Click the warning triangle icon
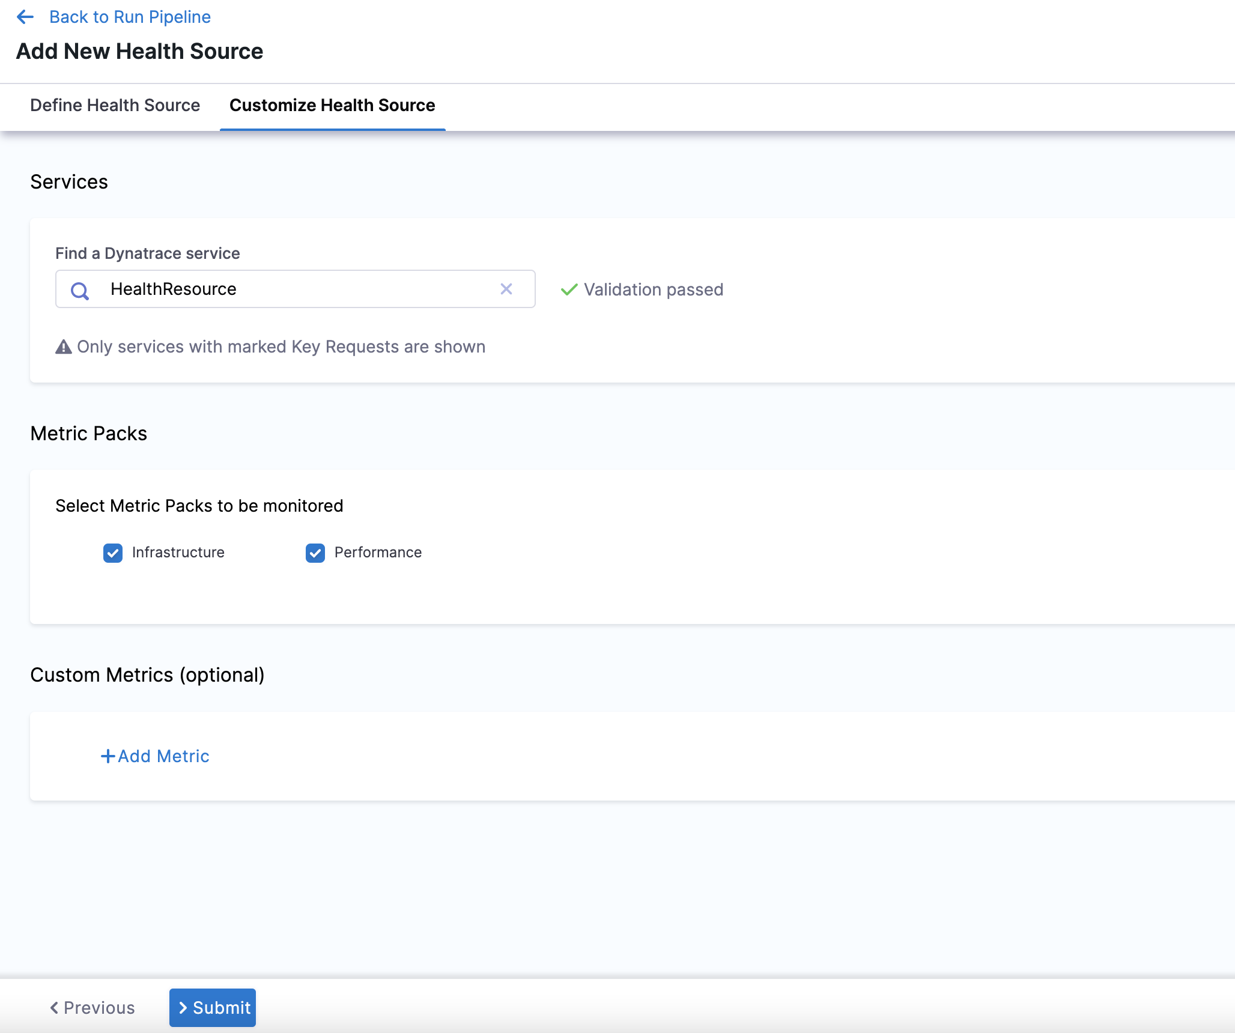Viewport: 1235px width, 1033px height. (64, 347)
